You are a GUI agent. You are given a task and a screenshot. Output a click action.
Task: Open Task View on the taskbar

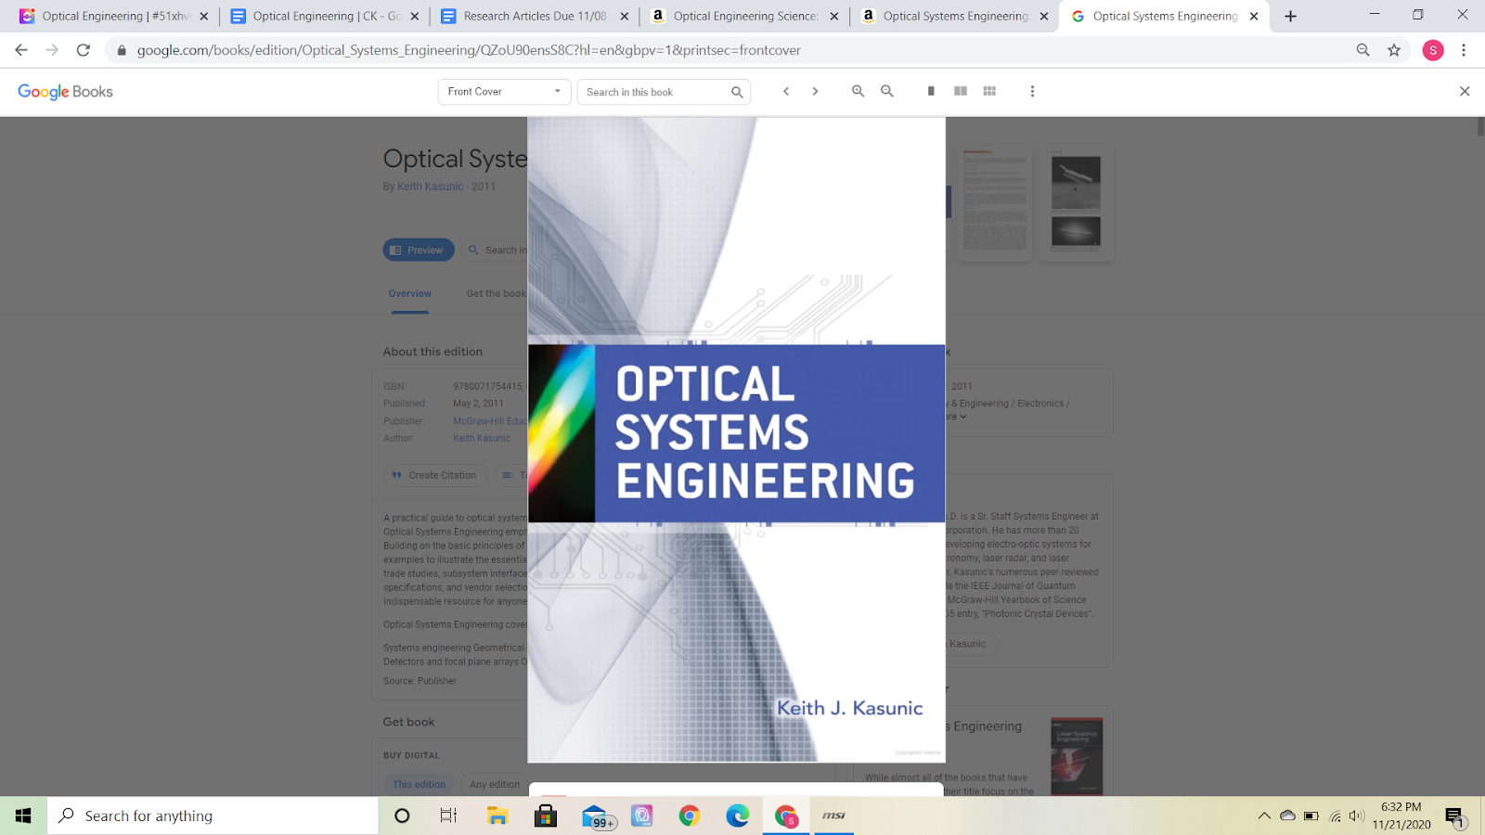click(449, 816)
